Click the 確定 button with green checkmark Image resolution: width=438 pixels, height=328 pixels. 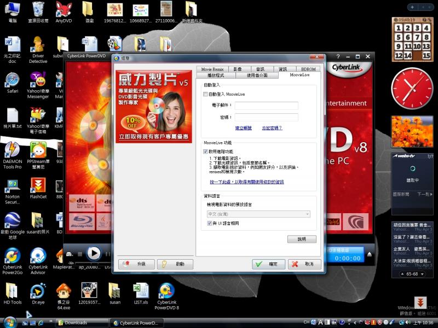tap(268, 264)
